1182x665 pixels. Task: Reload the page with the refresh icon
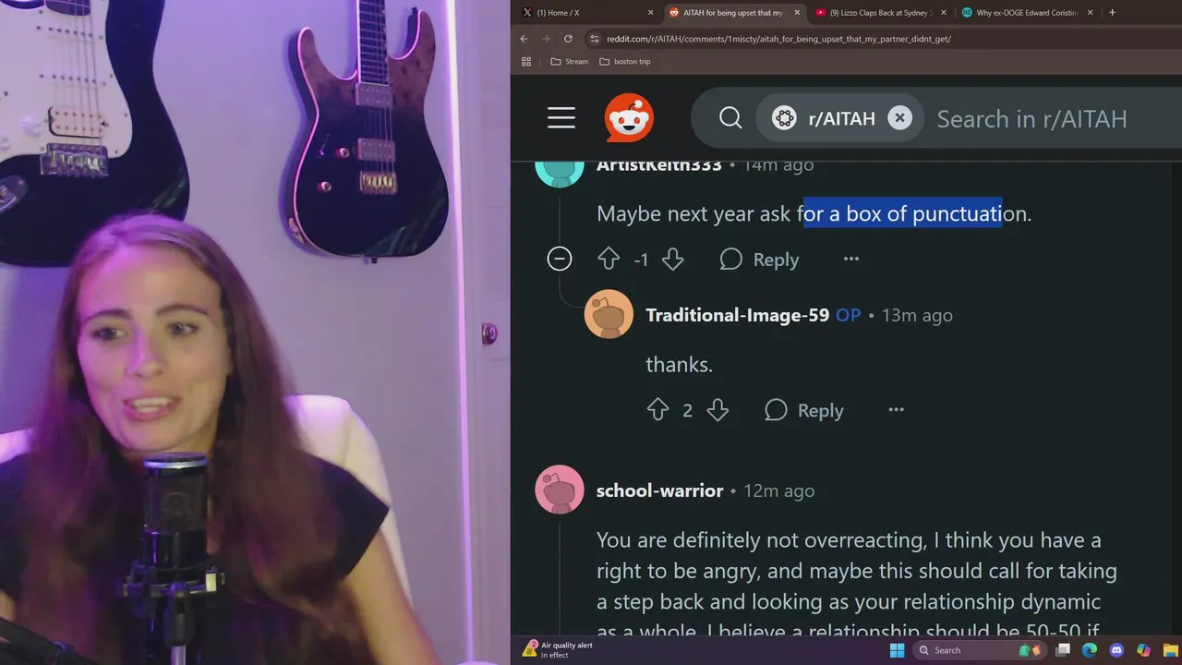(568, 39)
